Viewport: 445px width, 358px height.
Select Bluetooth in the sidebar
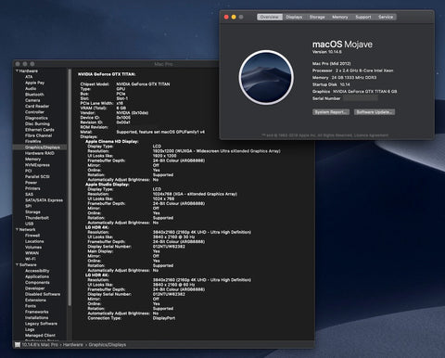pyautogui.click(x=34, y=95)
